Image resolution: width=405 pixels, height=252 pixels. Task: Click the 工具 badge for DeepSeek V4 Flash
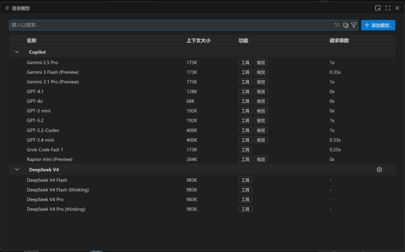coord(245,180)
